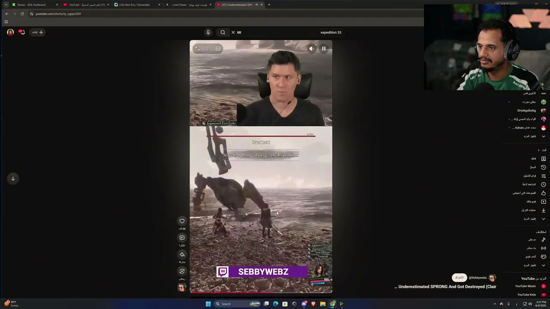The width and height of the screenshot is (550, 309).
Task: Open the browser tab search dropdown
Action: (6, 5)
